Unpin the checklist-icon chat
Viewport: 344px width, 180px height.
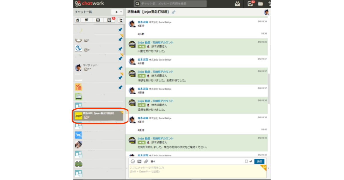click(x=120, y=87)
